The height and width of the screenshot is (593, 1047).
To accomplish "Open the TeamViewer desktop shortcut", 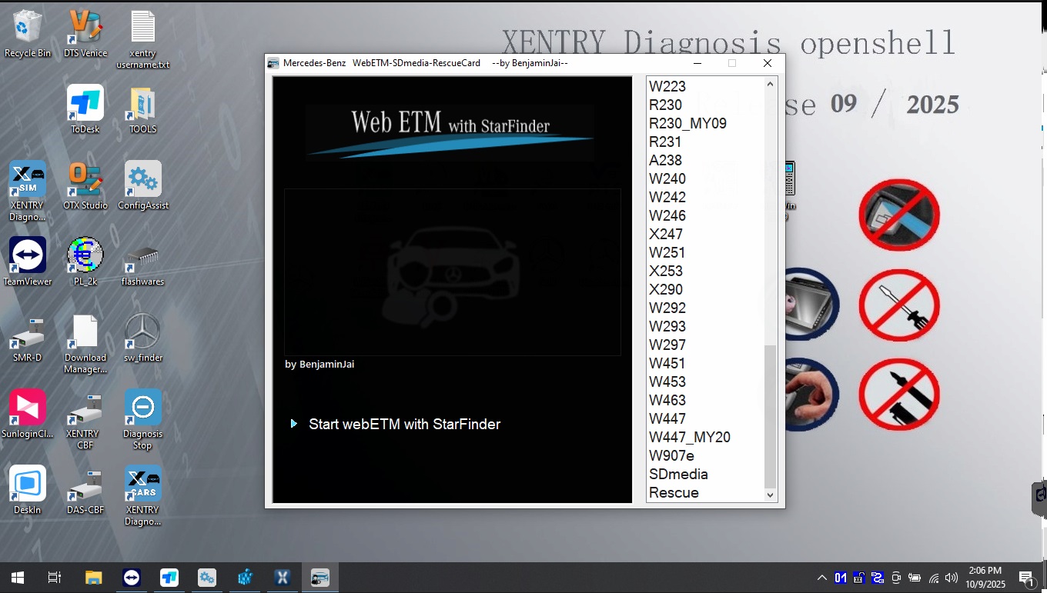I will 28,256.
